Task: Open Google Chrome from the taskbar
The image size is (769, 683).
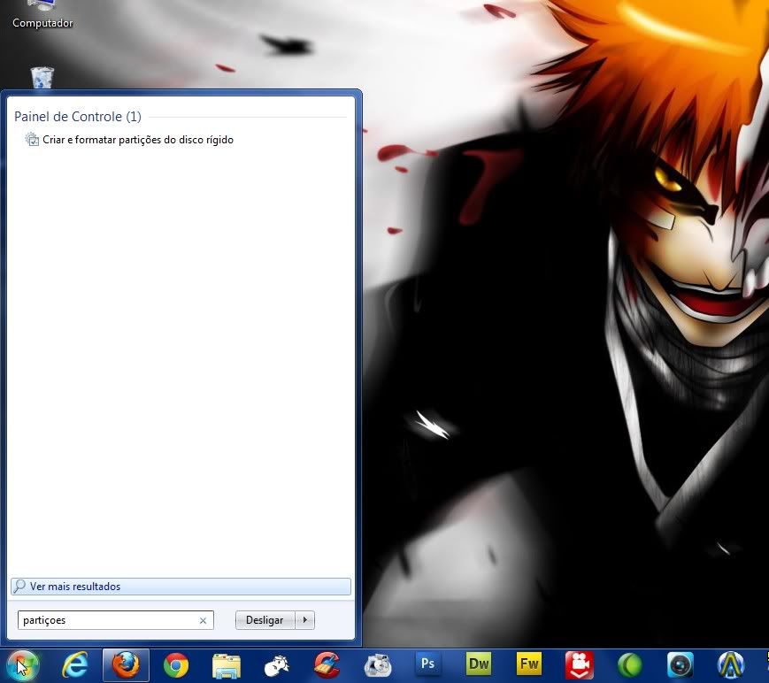Action: 176,664
